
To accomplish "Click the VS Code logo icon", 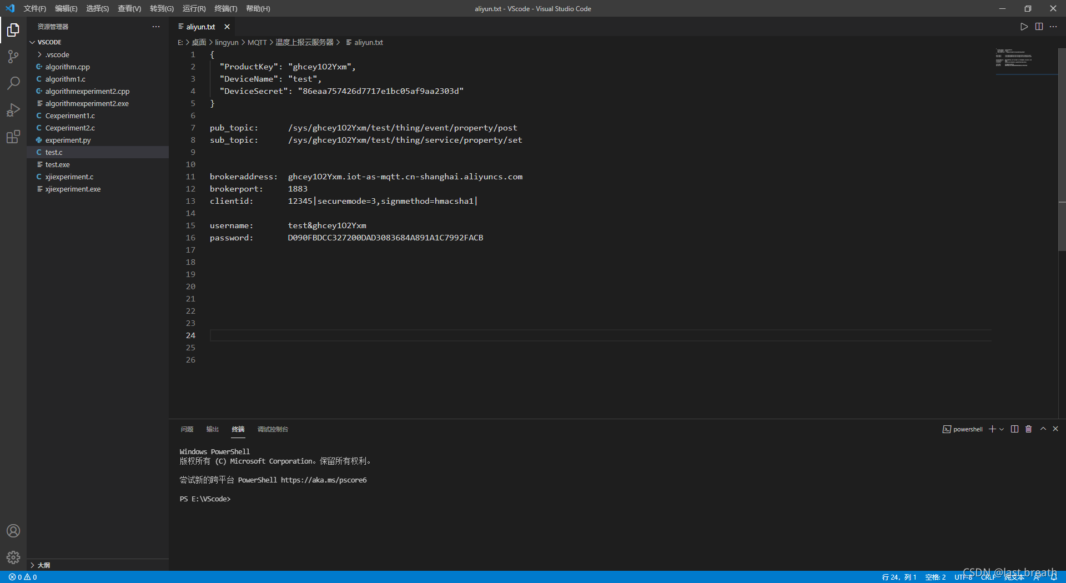I will 10,8.
